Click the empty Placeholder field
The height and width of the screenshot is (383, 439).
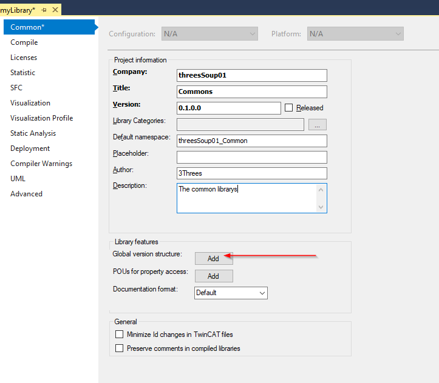pos(252,158)
